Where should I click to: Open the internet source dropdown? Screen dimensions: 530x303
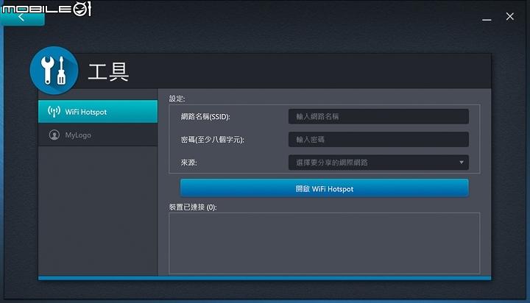pos(378,163)
